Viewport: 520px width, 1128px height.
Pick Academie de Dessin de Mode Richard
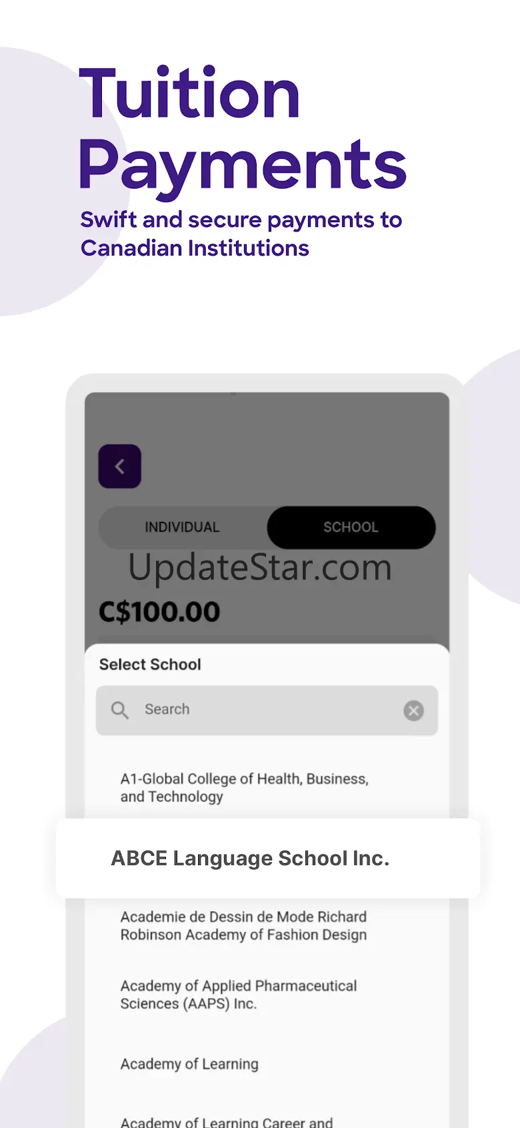[x=243, y=926]
